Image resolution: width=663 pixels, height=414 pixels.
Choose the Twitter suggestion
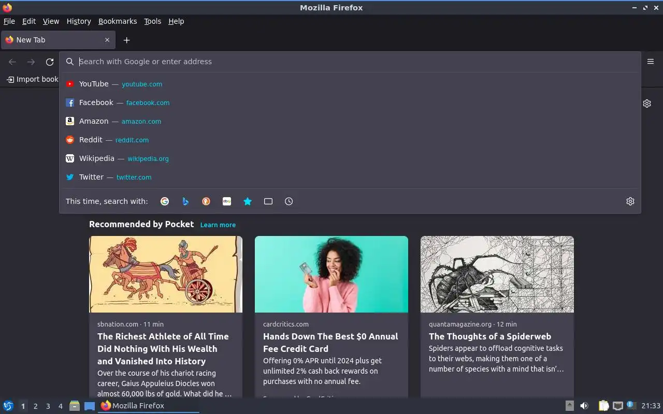tap(350, 177)
